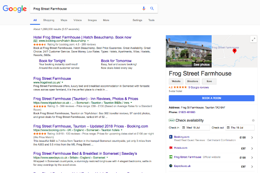Click the BOOK A ROOM button
Screen dimensions: 260x173
(212, 98)
